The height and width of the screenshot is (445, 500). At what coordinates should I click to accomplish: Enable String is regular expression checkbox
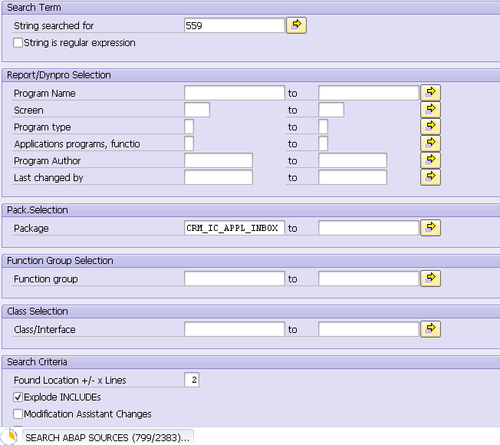click(18, 42)
